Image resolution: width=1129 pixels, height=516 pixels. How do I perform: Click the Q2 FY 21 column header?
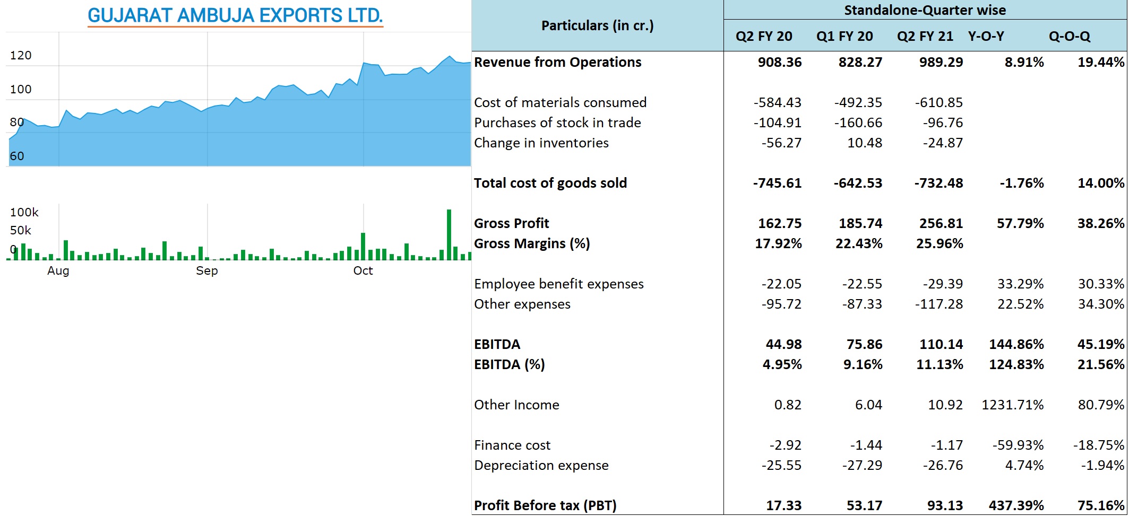(x=925, y=36)
